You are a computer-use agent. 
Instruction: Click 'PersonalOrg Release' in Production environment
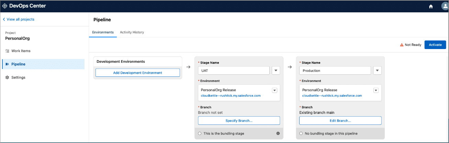(x=320, y=90)
